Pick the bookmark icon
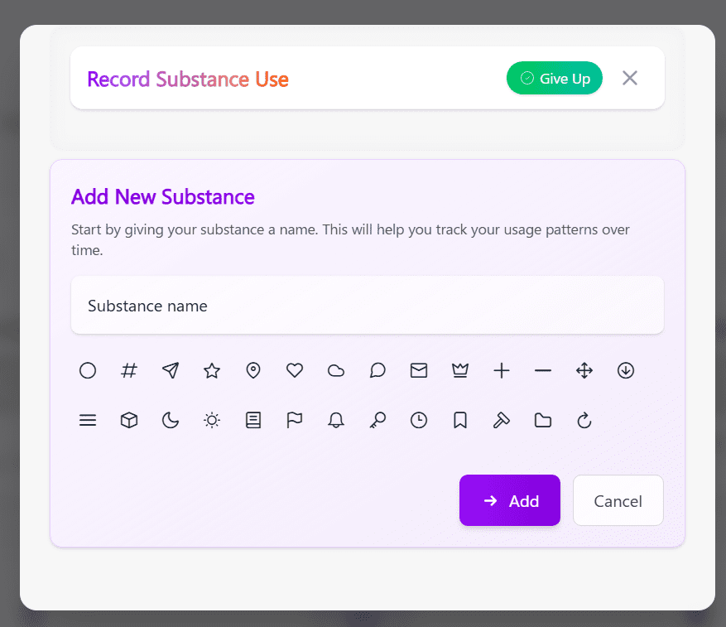Screen dimensions: 726x627 [x=460, y=421]
